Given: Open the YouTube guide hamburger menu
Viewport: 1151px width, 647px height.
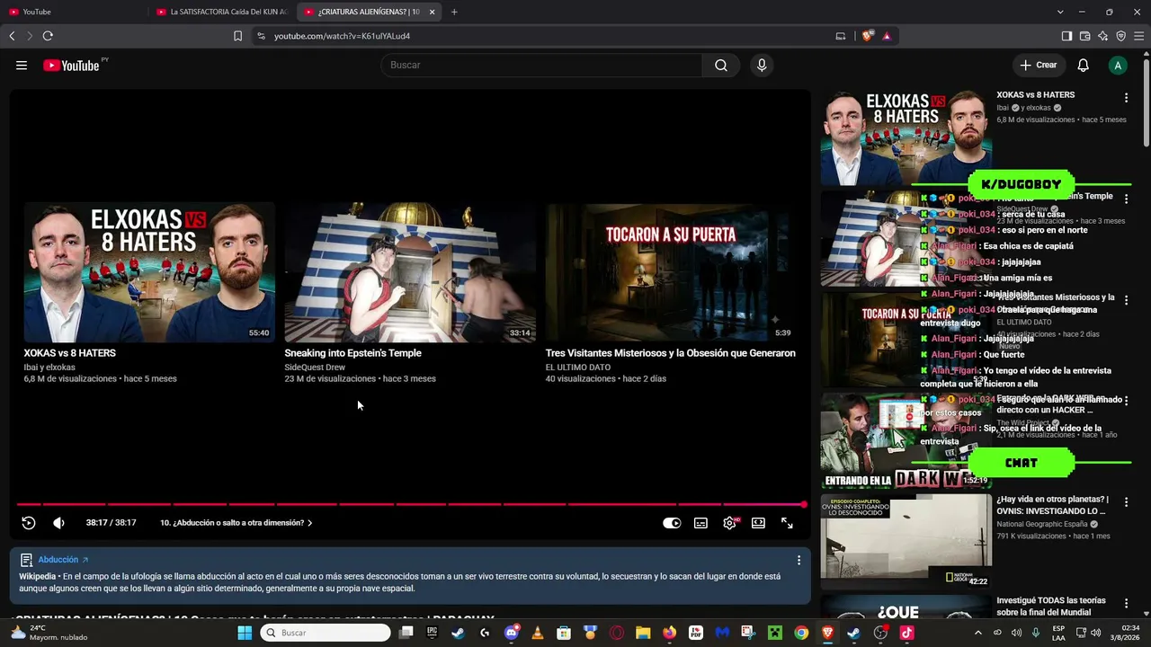Looking at the screenshot, I should (x=22, y=65).
